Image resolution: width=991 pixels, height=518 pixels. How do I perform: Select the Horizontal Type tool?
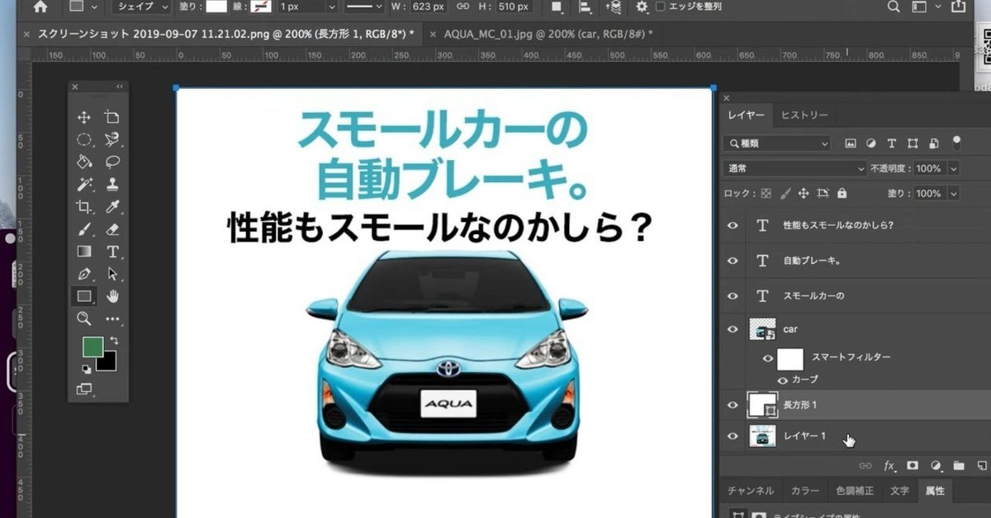[112, 251]
